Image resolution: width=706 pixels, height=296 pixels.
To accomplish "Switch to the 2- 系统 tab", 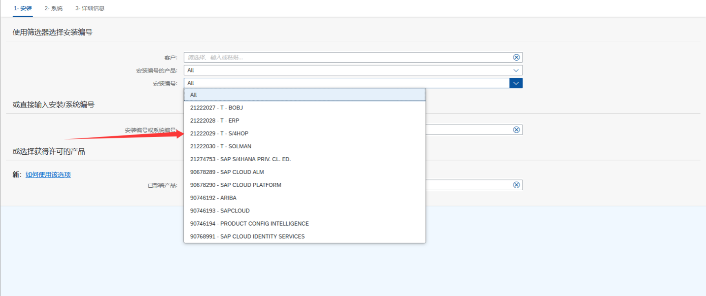I will click(x=53, y=8).
